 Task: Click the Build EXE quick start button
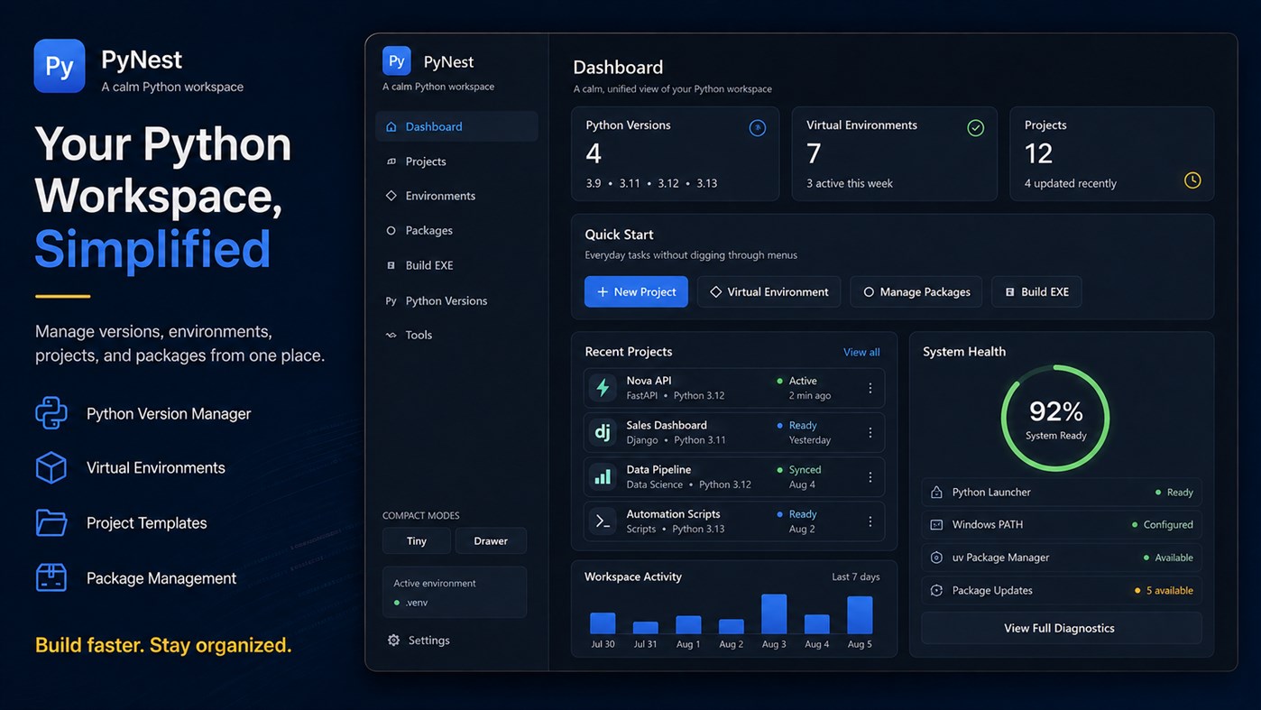point(1036,291)
